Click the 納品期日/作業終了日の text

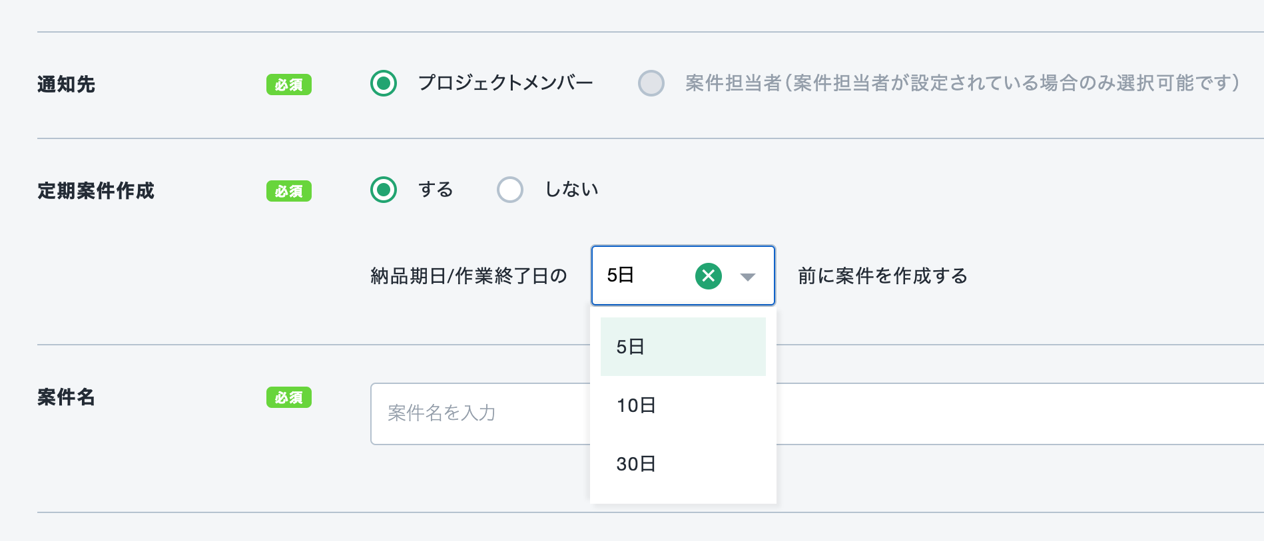pyautogui.click(x=468, y=276)
